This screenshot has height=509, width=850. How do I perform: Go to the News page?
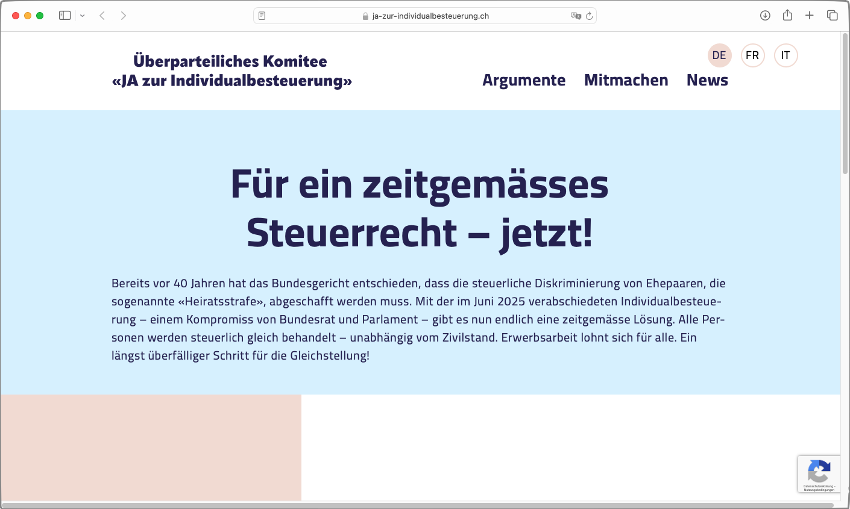pos(707,80)
